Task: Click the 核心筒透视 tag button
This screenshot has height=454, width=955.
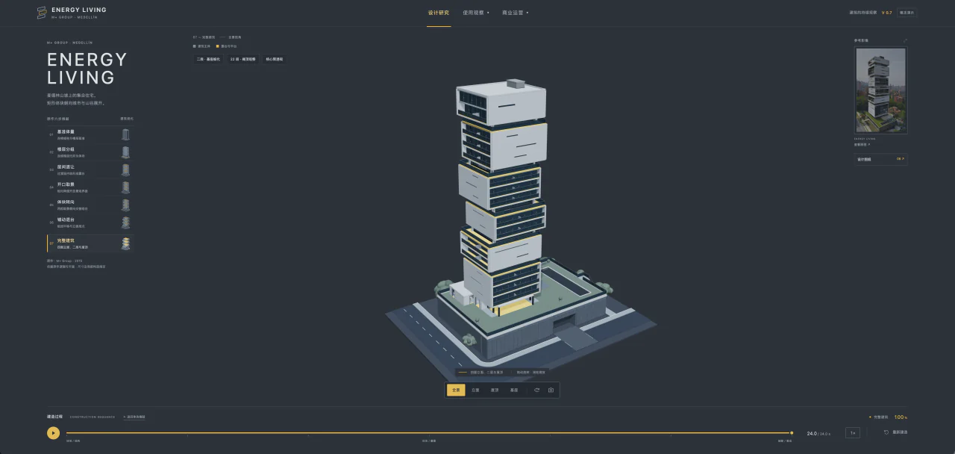Action: (x=275, y=59)
